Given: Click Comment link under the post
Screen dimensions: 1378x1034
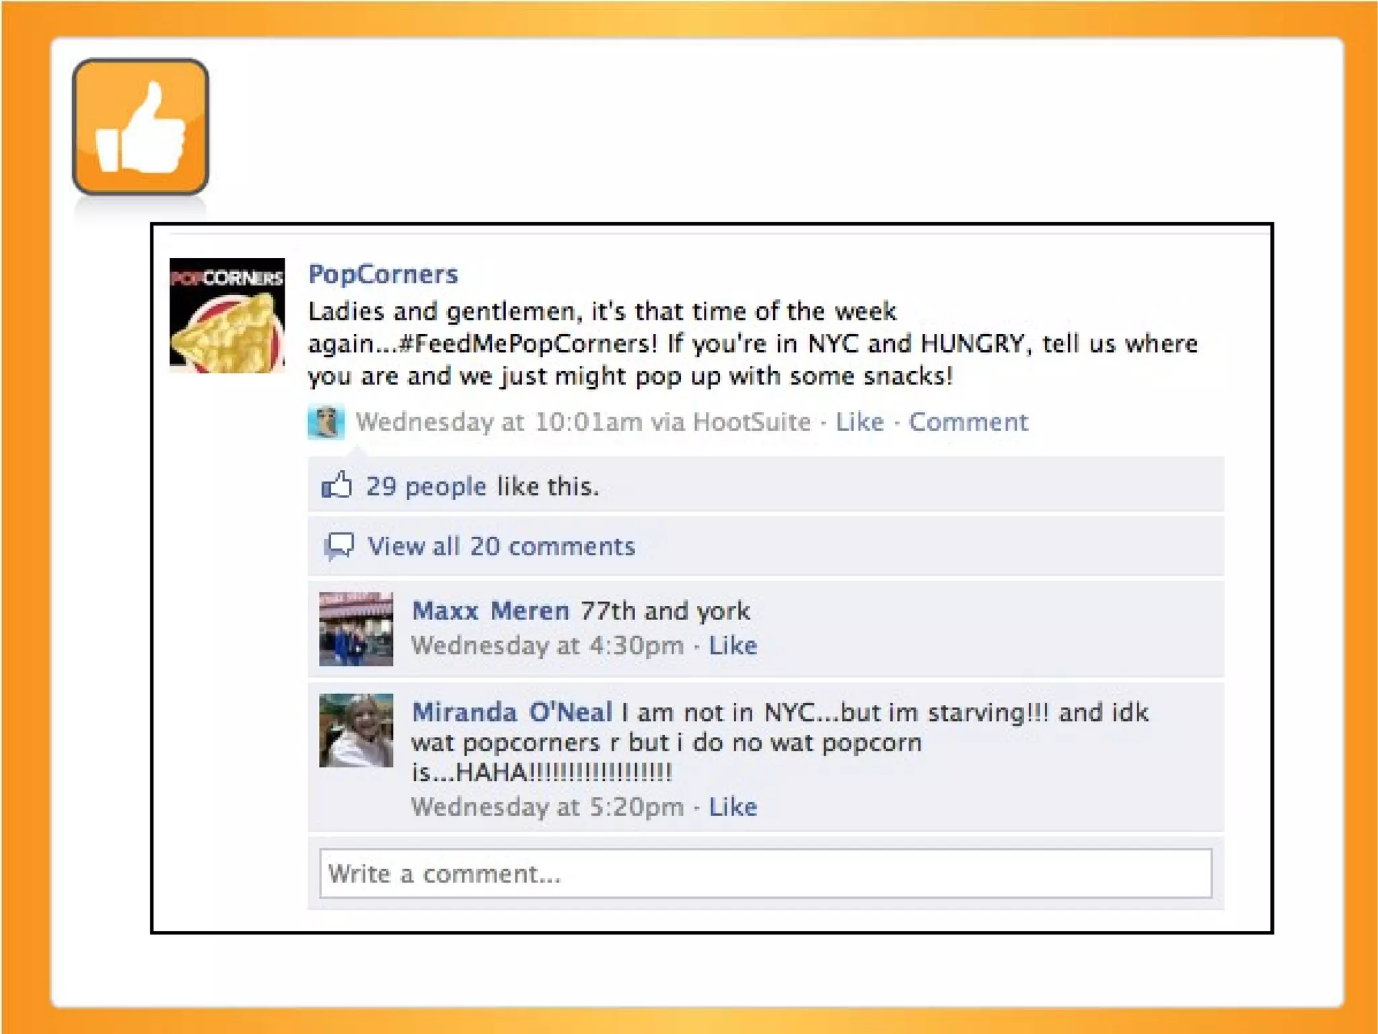Looking at the screenshot, I should [968, 422].
